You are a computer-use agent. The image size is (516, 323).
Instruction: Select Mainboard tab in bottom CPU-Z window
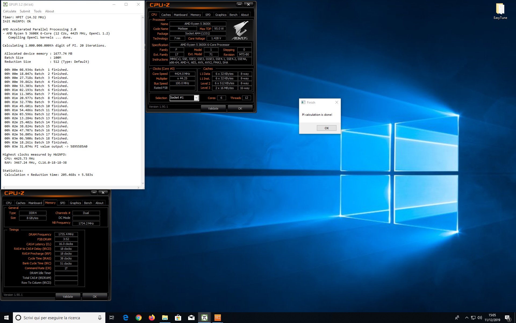[x=35, y=203]
